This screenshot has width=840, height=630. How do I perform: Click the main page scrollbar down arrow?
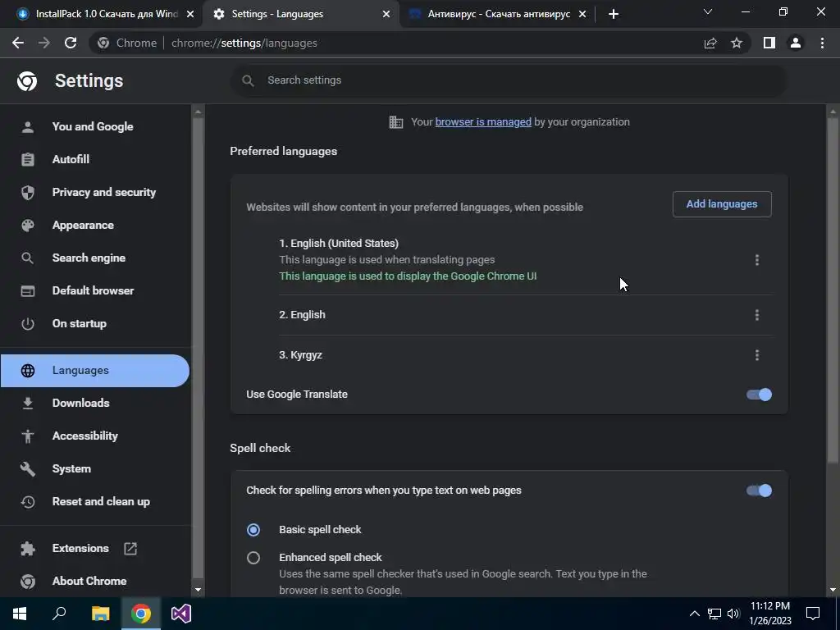[x=833, y=590]
